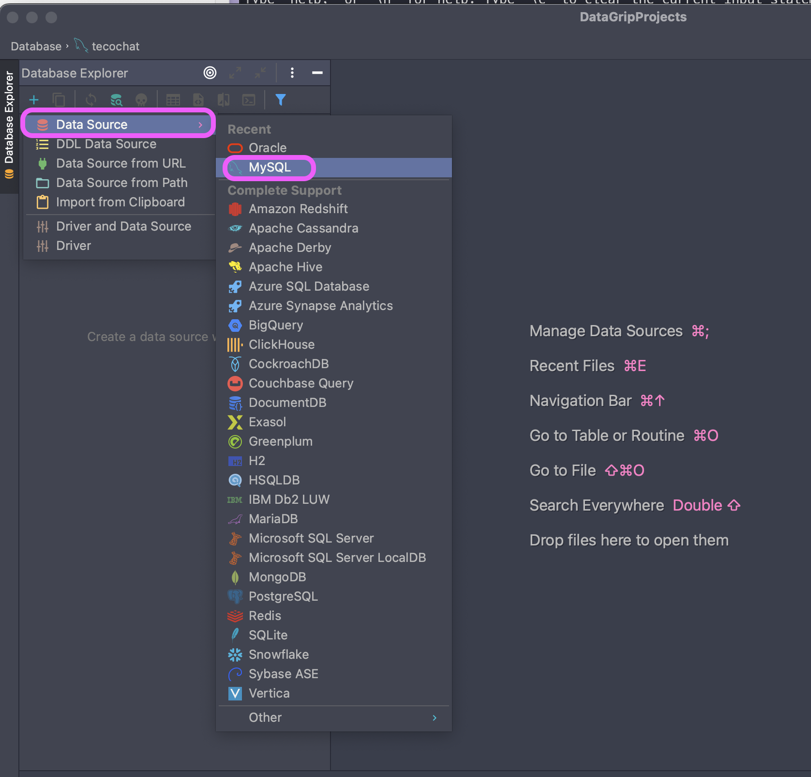Choose Exasol data source

click(x=334, y=422)
